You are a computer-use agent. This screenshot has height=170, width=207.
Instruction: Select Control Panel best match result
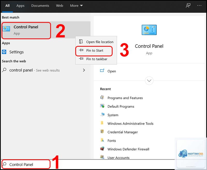tap(46, 30)
